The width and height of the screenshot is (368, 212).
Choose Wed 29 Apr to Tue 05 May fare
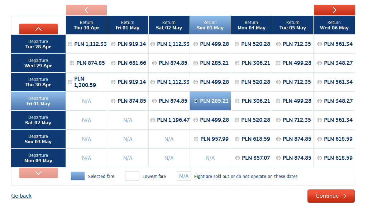278,63
